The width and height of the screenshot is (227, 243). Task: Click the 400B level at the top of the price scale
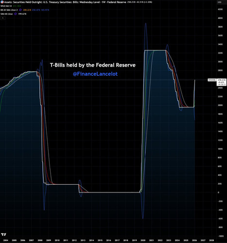[x=220, y=18]
